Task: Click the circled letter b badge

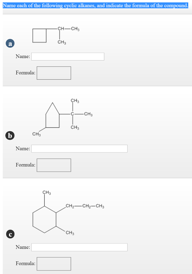Action: point(10,136)
